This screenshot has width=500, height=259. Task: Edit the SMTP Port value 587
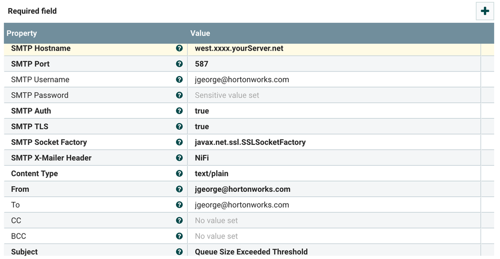click(202, 64)
